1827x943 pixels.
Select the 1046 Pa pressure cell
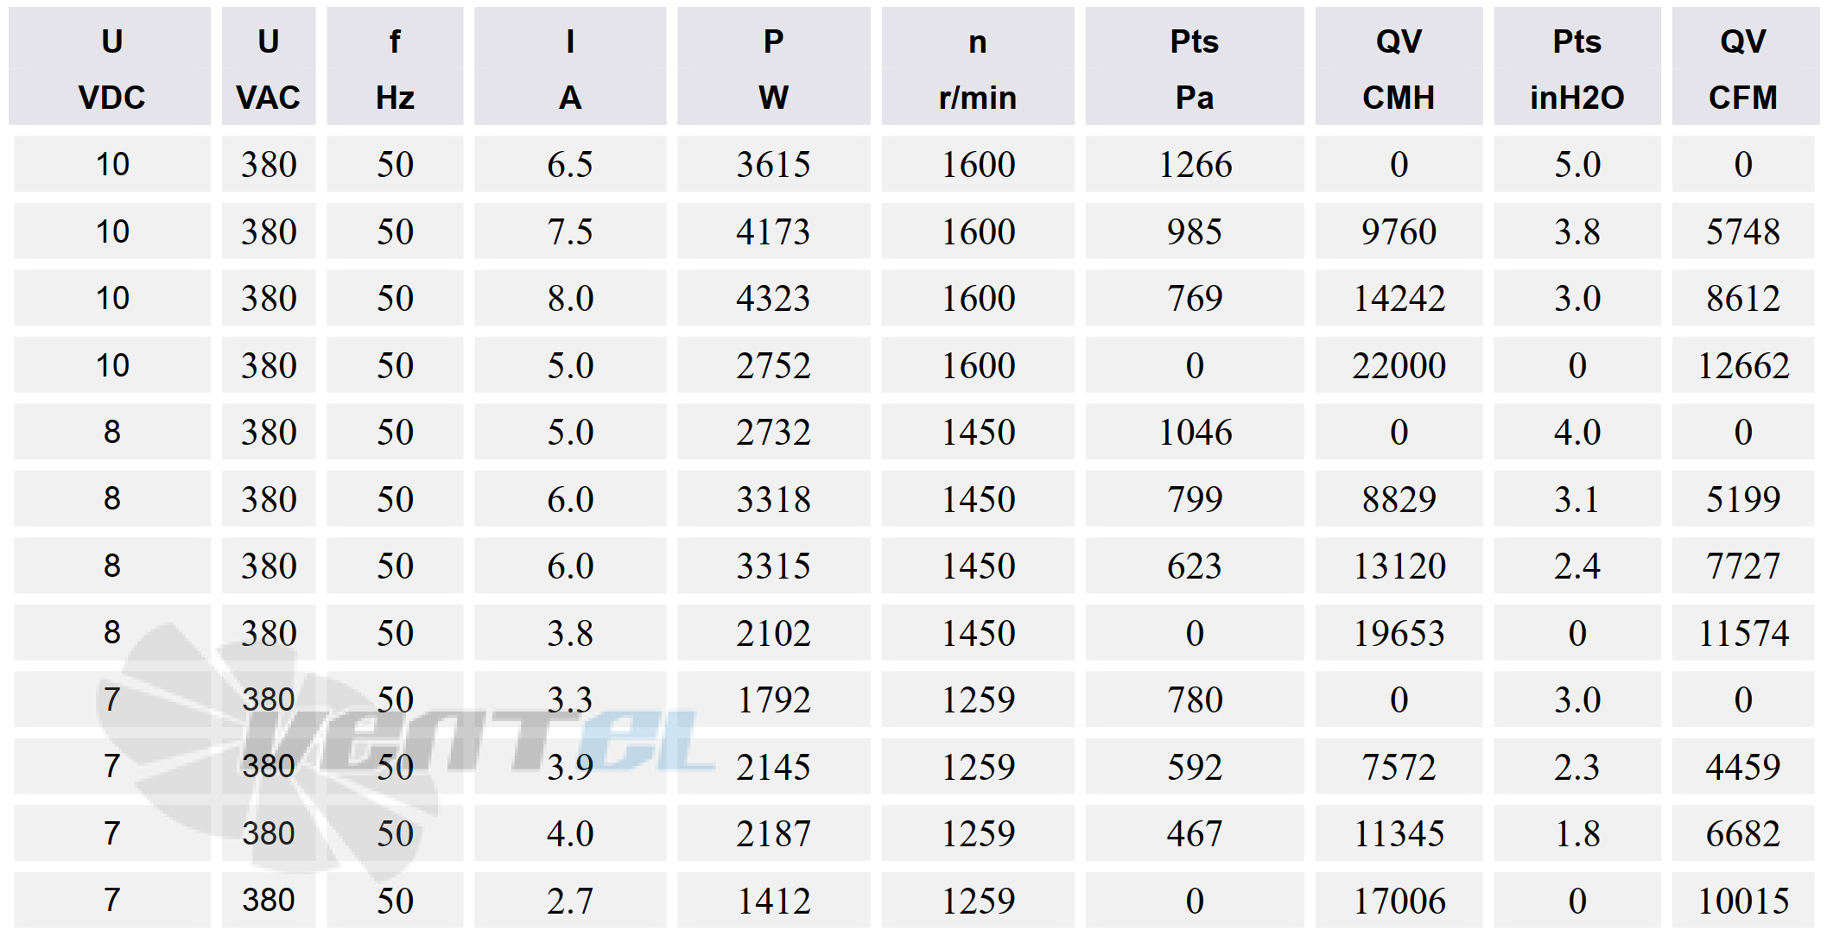(1195, 432)
